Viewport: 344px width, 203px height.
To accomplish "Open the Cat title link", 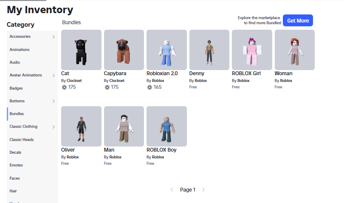I will pyautogui.click(x=65, y=73).
